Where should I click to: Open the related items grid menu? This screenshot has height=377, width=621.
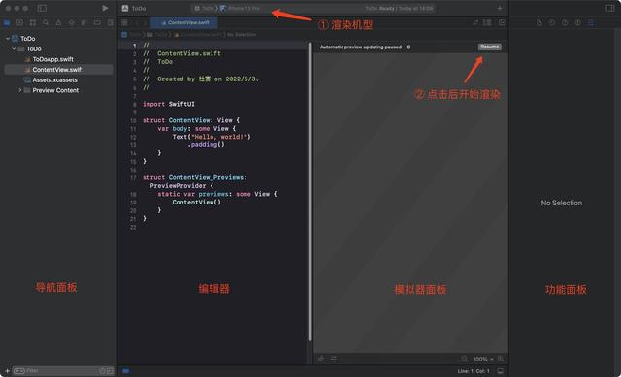(x=125, y=22)
